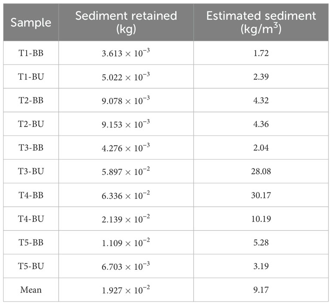
Task: Click the T4-BB row label
Action: click(x=31, y=195)
